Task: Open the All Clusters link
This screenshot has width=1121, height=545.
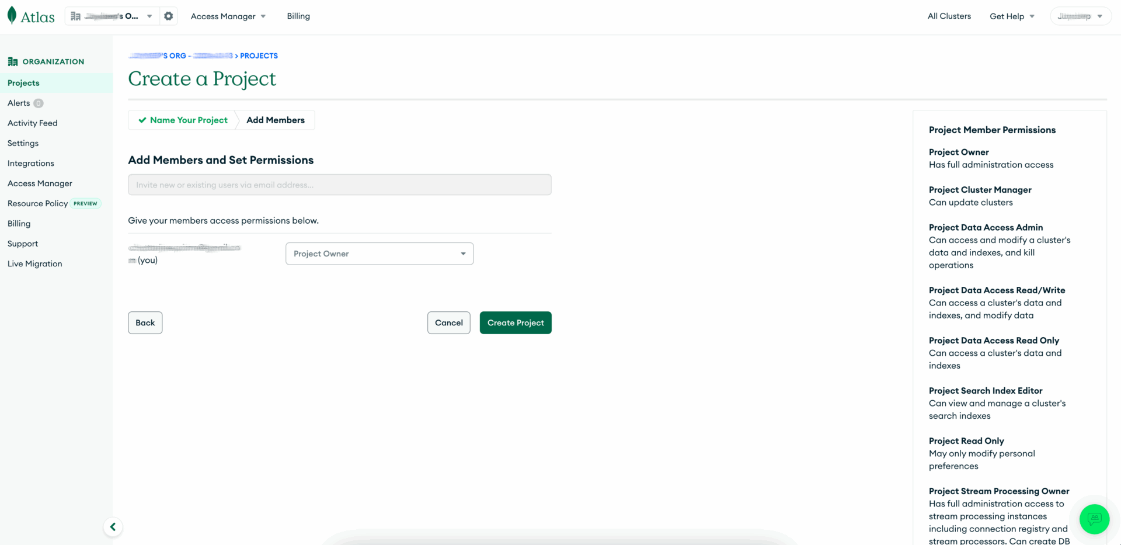Action: point(949,16)
